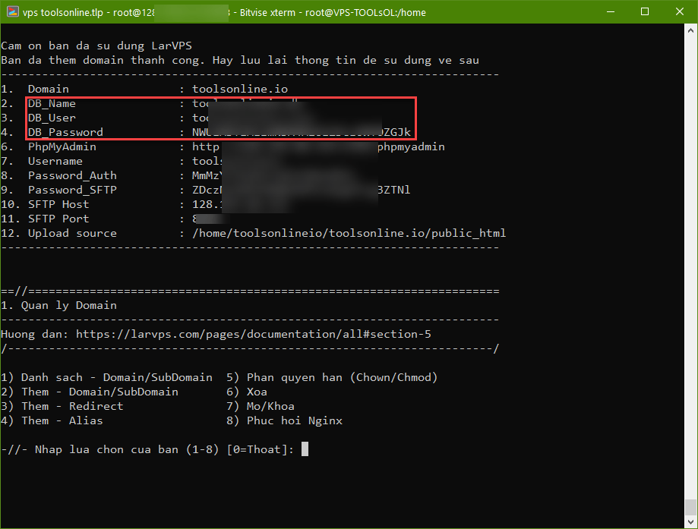Click the 'DB_User' label
Image resolution: width=698 pixels, height=529 pixels.
[52, 118]
